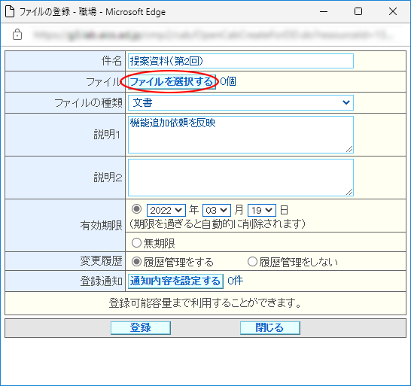Open the day 19 dropdown
411x386 pixels.
[x=262, y=210]
